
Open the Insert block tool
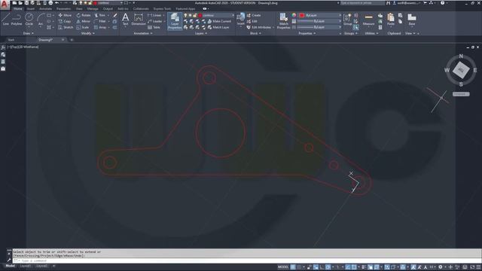tap(241, 19)
